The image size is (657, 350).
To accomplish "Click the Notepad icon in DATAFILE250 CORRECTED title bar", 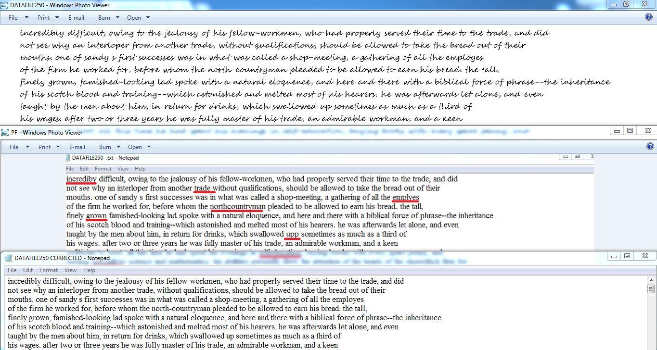I will [x=9, y=257].
